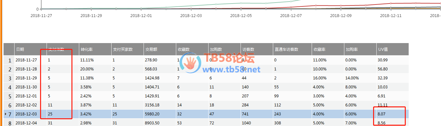Select row header number 6

[9, 105]
